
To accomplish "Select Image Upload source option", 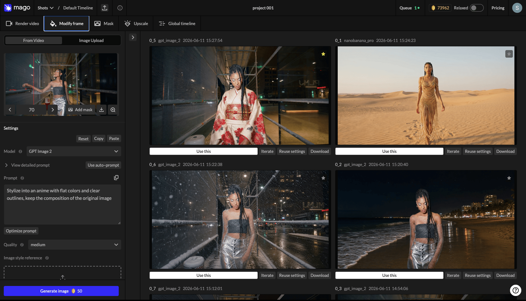I will click(91, 40).
